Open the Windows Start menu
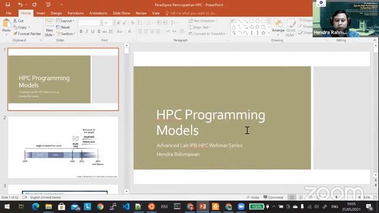This screenshot has height=213, width=379. pos(7,206)
